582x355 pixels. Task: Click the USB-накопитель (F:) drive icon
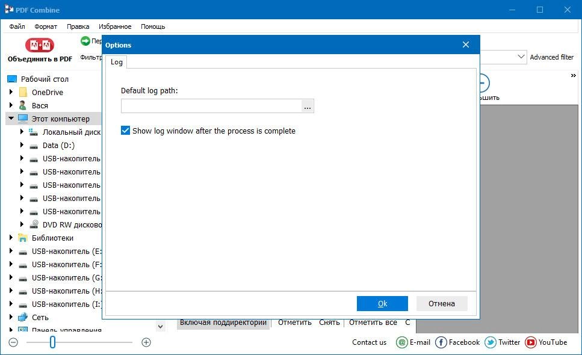point(23,266)
